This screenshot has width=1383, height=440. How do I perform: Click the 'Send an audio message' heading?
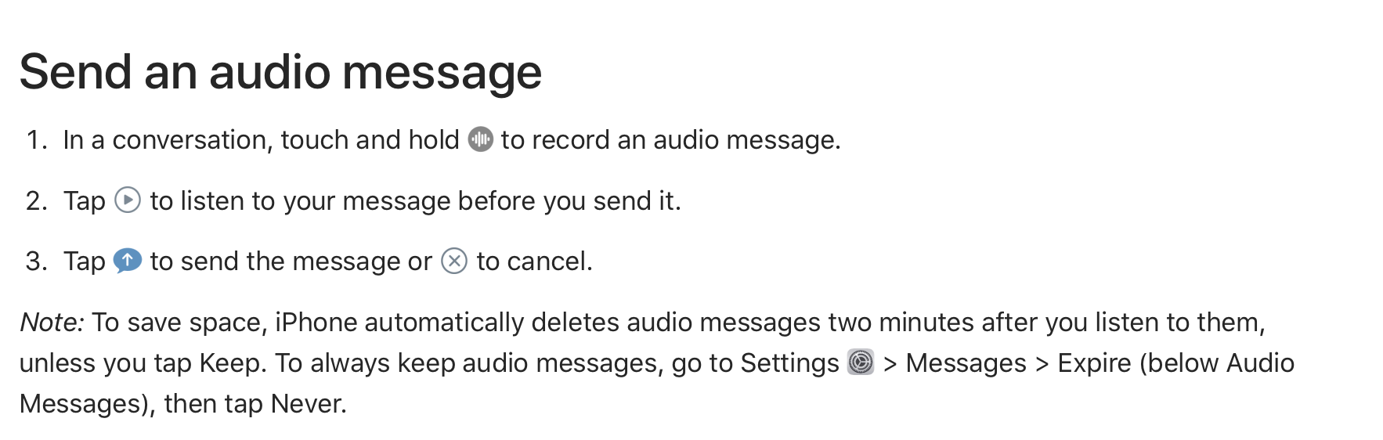tap(280, 72)
